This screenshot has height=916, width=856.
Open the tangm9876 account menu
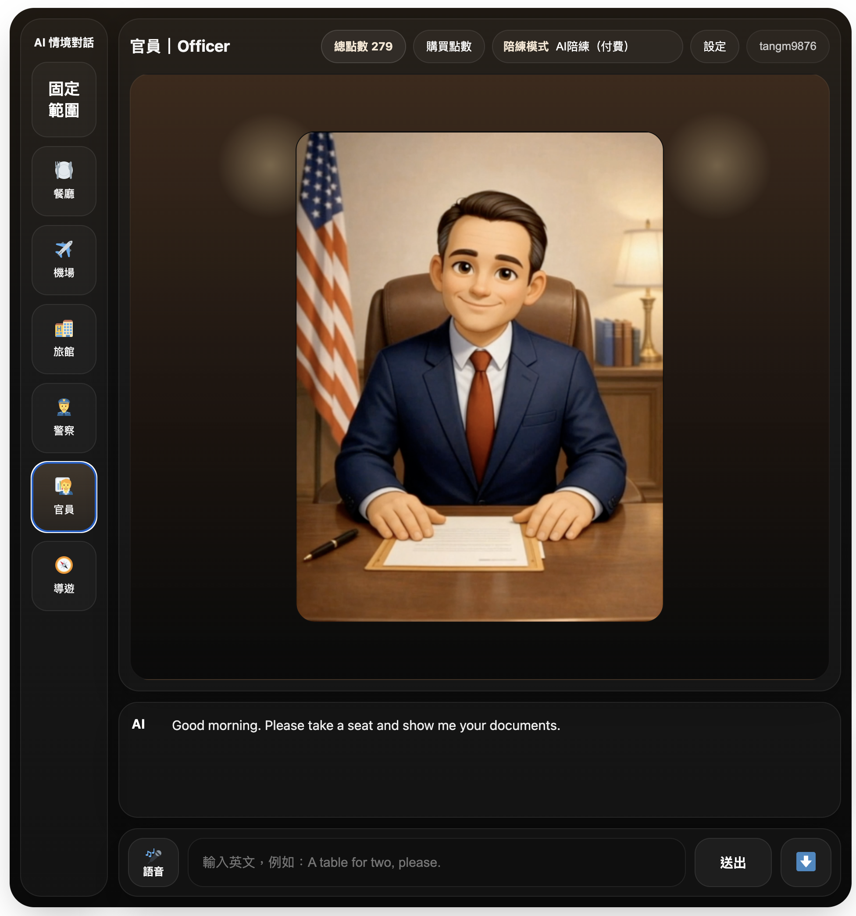788,47
